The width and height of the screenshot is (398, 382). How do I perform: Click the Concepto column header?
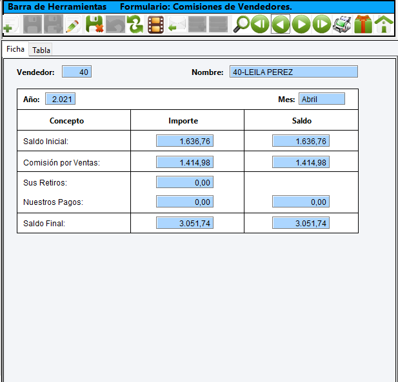click(x=66, y=121)
